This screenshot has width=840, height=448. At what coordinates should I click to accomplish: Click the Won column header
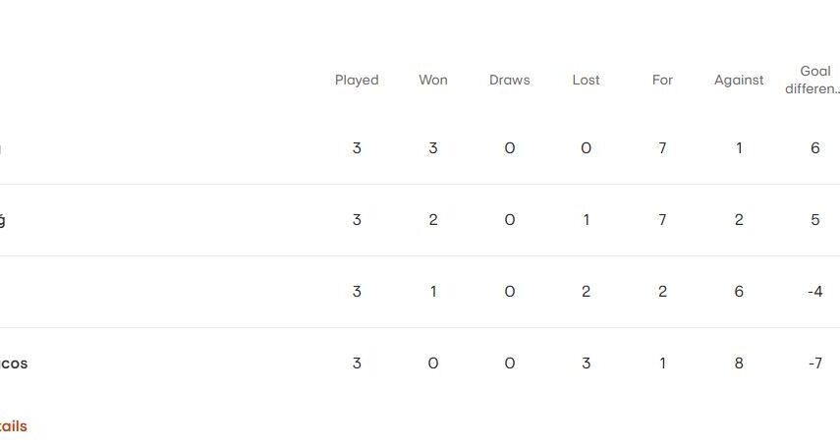pos(433,81)
